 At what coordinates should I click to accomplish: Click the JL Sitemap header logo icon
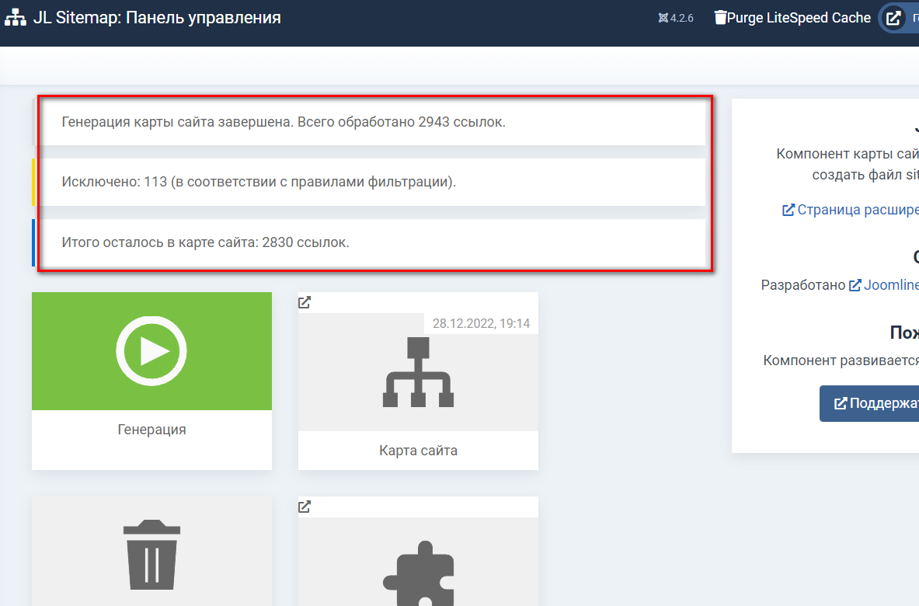16,18
